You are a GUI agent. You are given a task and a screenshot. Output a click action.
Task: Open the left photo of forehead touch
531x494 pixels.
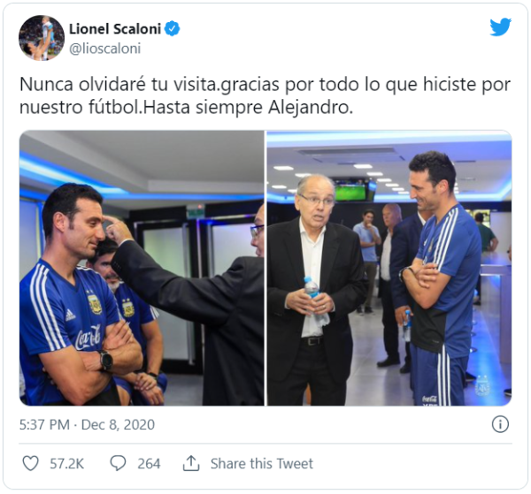pos(142,268)
